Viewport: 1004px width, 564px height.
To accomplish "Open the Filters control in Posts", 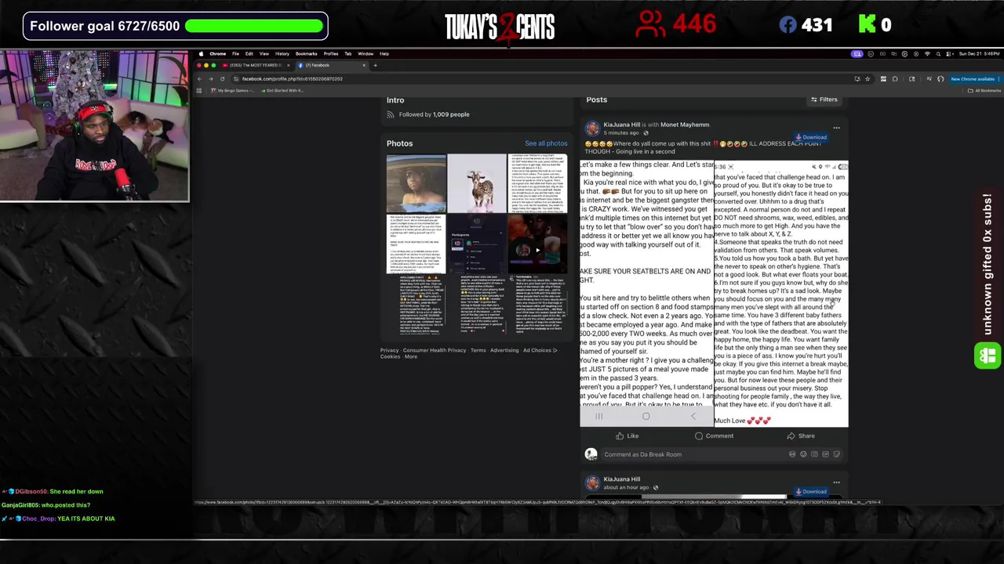I will 824,99.
